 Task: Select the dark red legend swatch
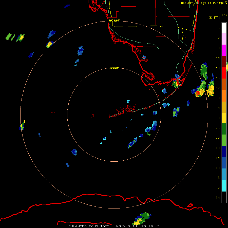click(x=224, y=62)
